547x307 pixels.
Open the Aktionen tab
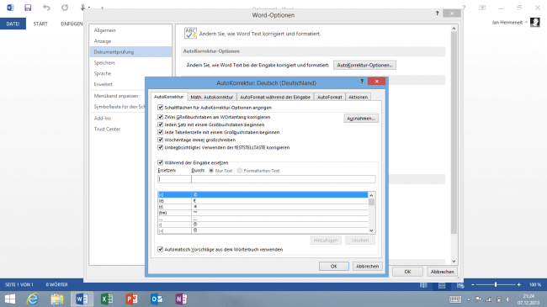(x=358, y=97)
